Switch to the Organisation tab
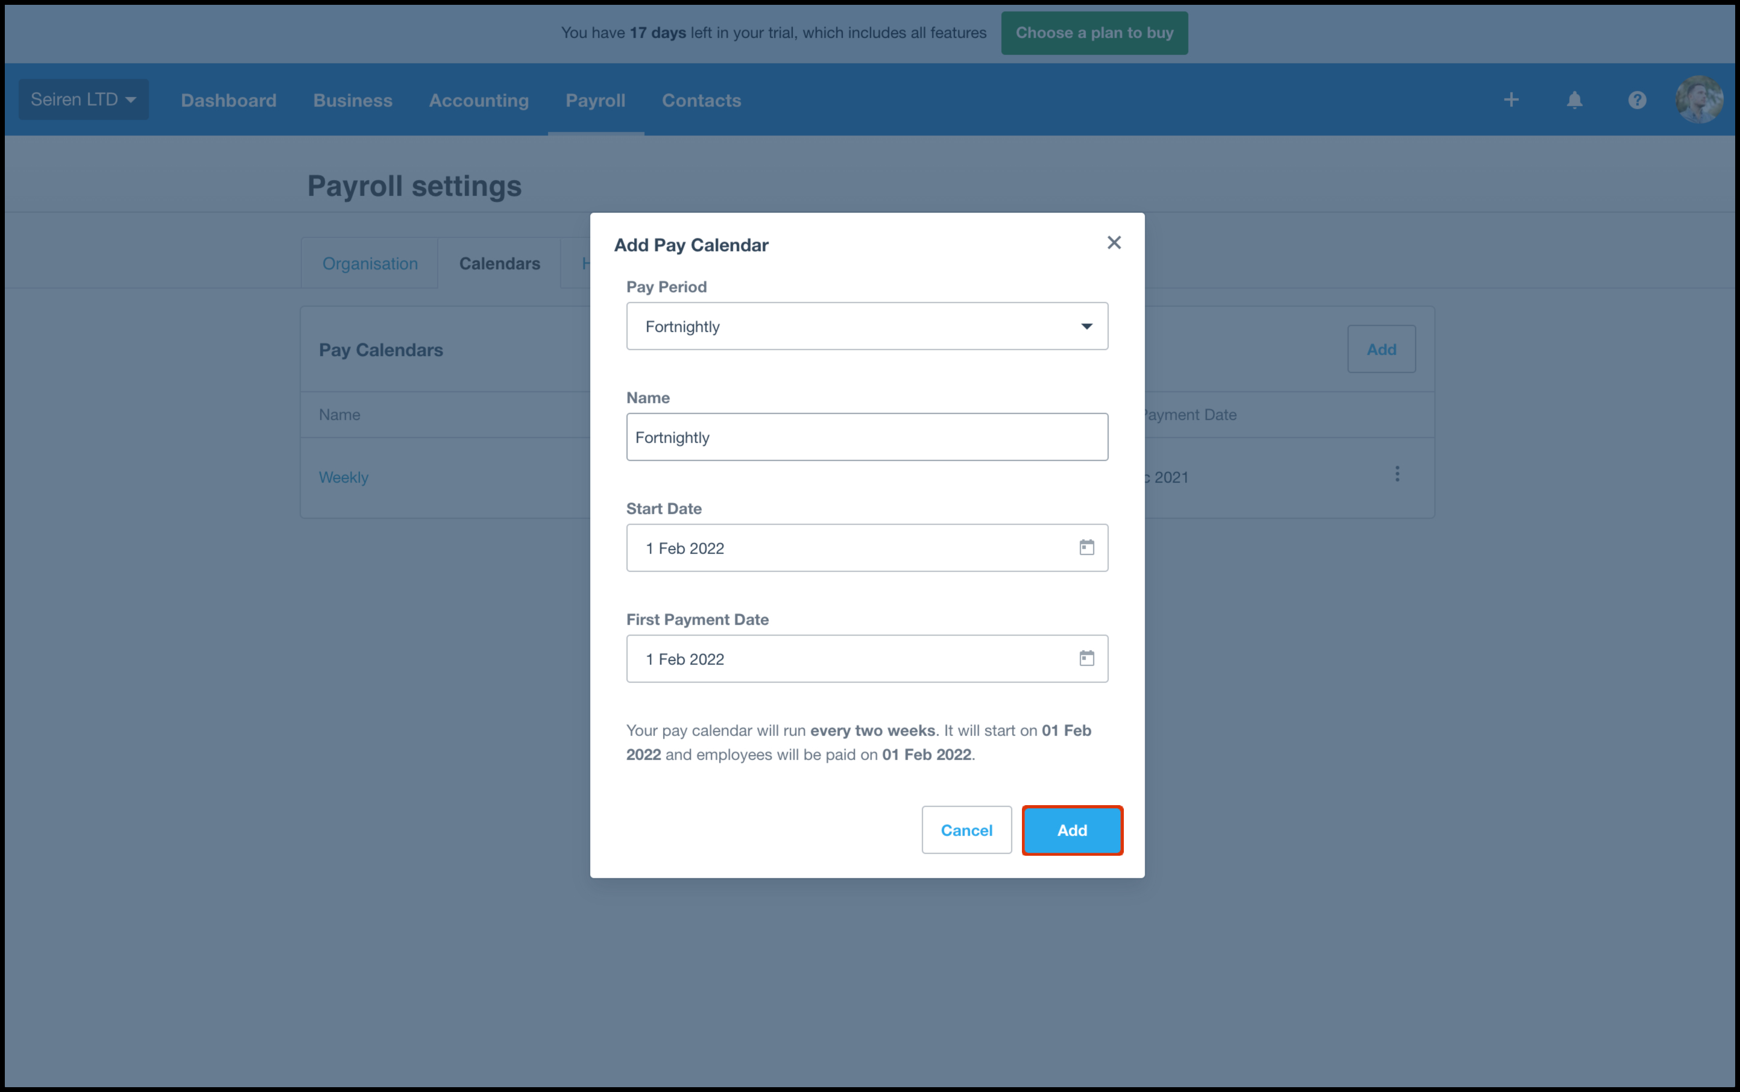The image size is (1740, 1092). pyautogui.click(x=370, y=263)
